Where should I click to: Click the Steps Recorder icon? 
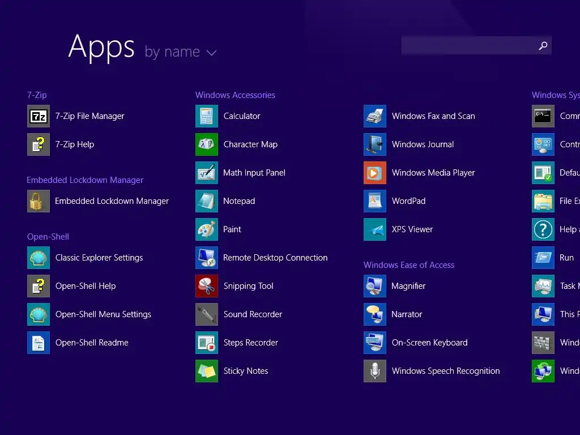click(x=207, y=343)
